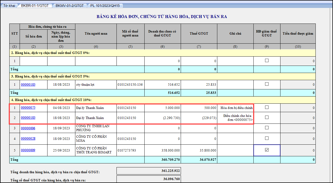This screenshot has height=183, width=333.
Task: Click total taxable revenue field 361.225.922
Action: pyautogui.click(x=149, y=171)
